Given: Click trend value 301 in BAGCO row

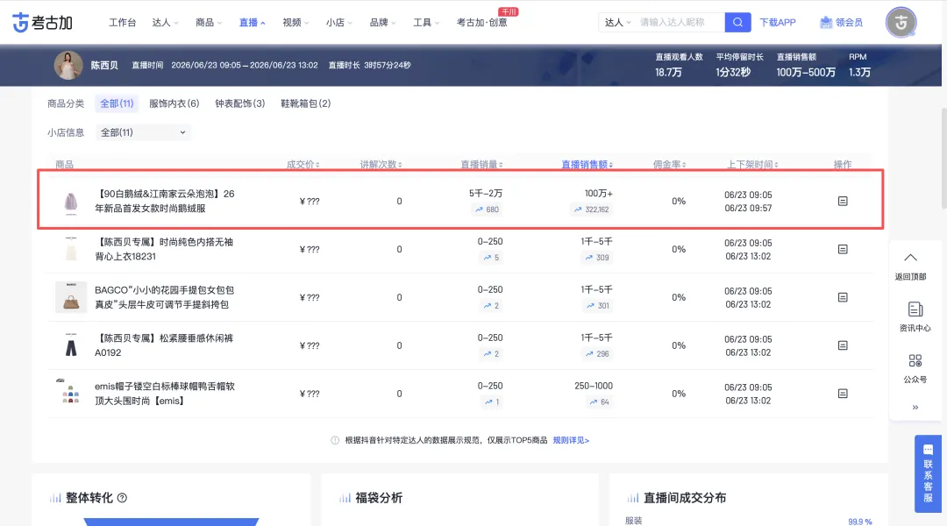Looking at the screenshot, I should tap(602, 306).
